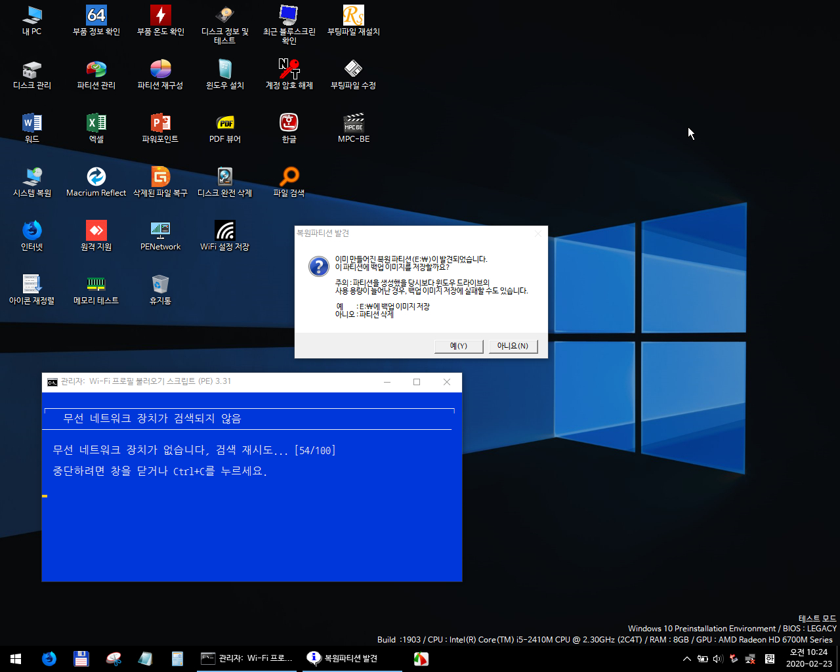Image resolution: width=840 pixels, height=672 pixels.
Task: Open 아이콘 재정렬 desktop icon
Action: tap(31, 289)
